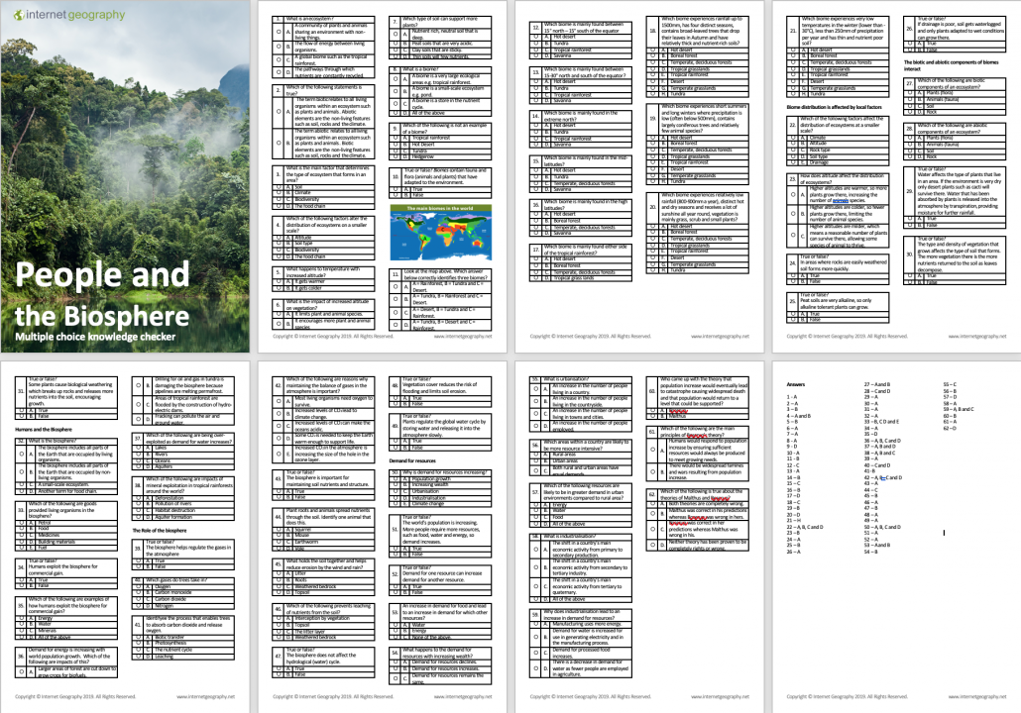Select option B for map question 11

[x=396, y=299]
